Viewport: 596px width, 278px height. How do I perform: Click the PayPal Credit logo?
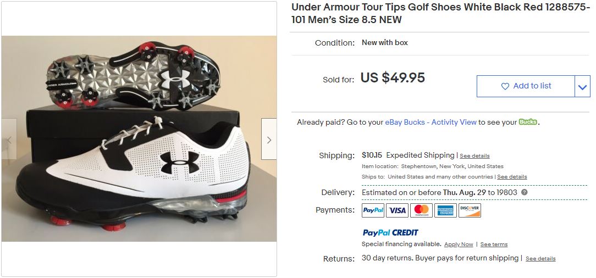pos(390,232)
